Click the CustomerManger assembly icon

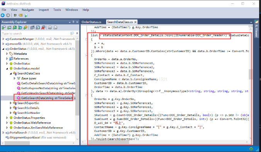(7, 39)
